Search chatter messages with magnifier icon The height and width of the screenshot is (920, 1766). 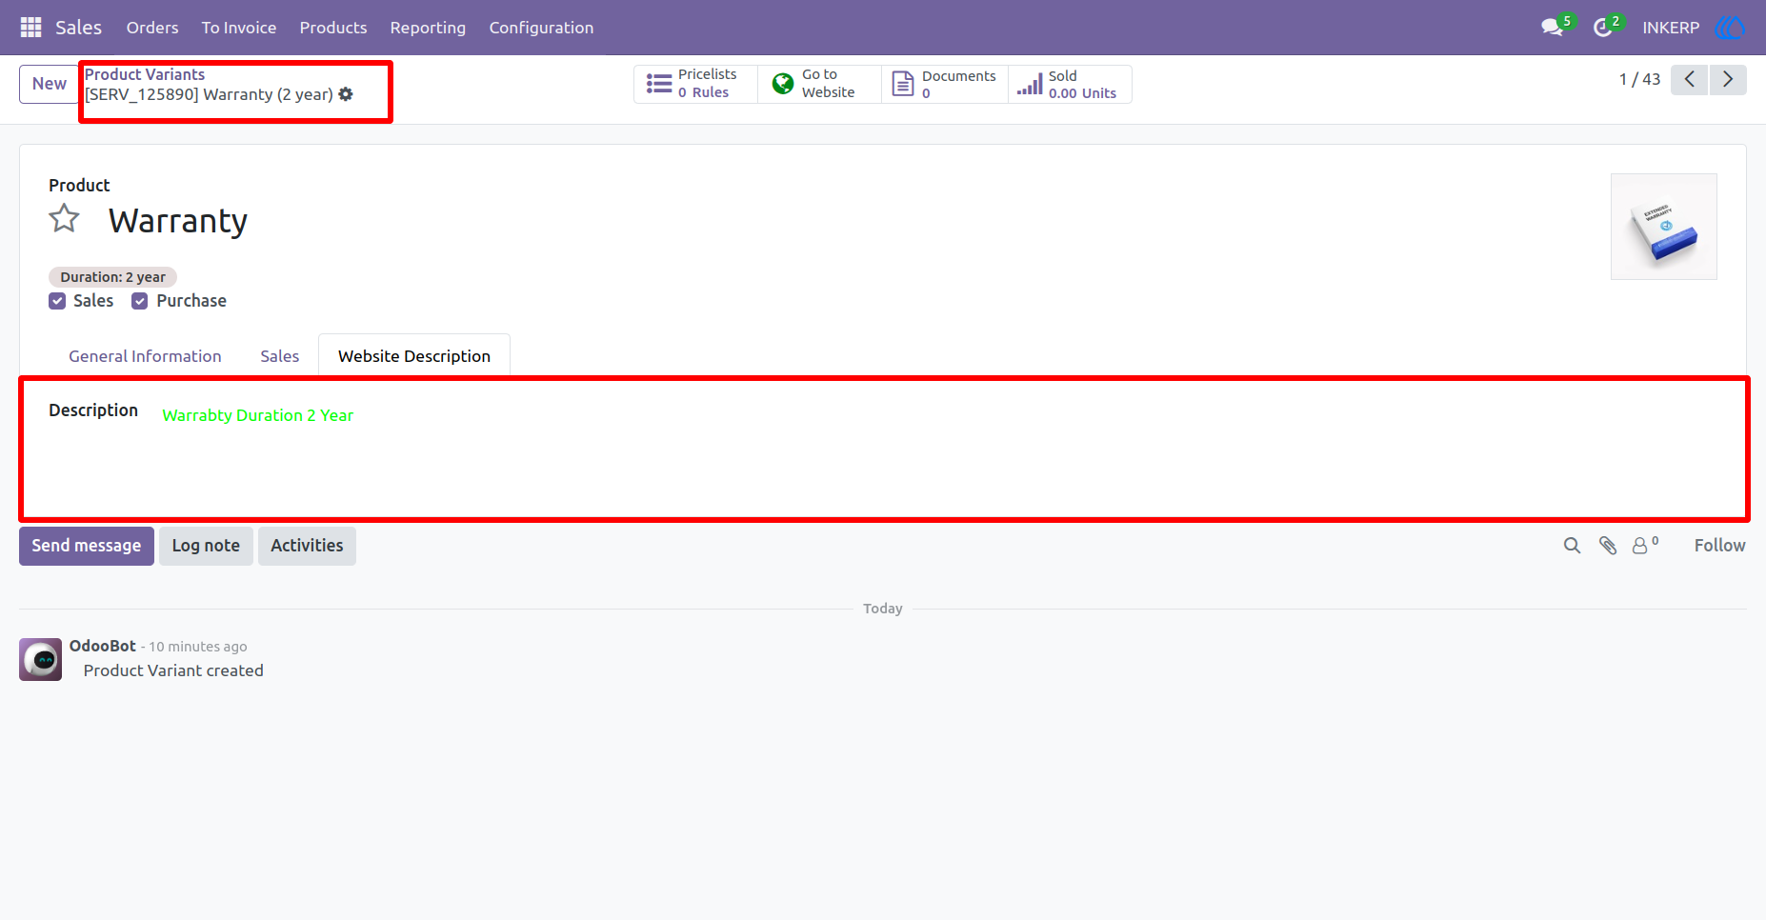pyautogui.click(x=1572, y=546)
